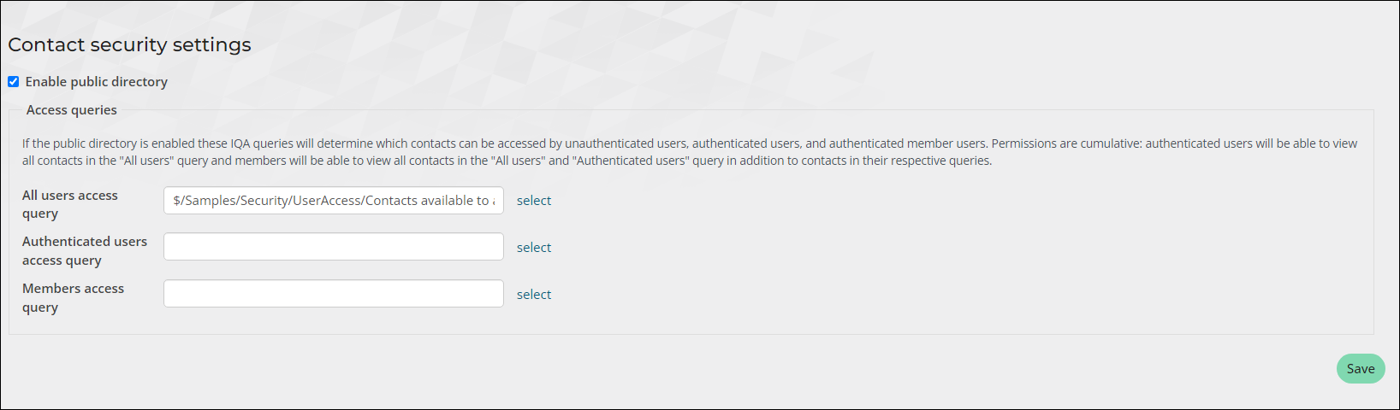Click the 'Contact security settings' heading
This screenshot has width=1400, height=410.
pyautogui.click(x=129, y=44)
